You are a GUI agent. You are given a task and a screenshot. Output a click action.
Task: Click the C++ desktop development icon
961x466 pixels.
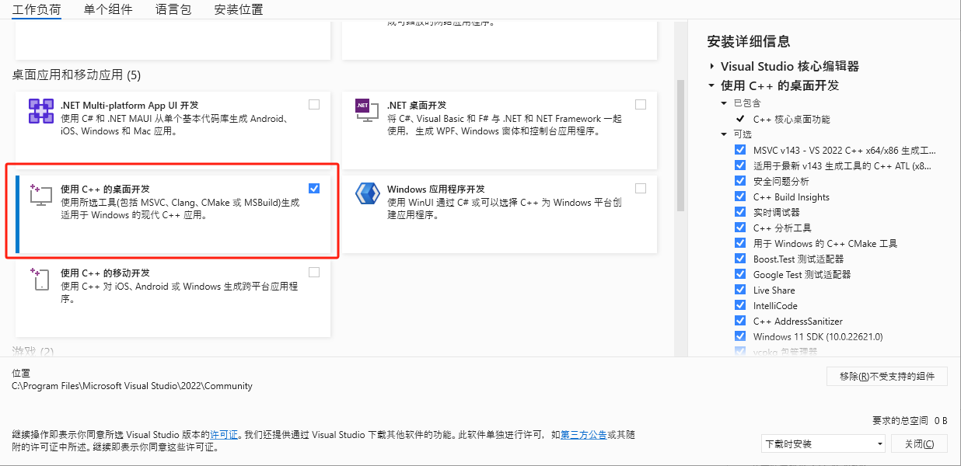40,195
